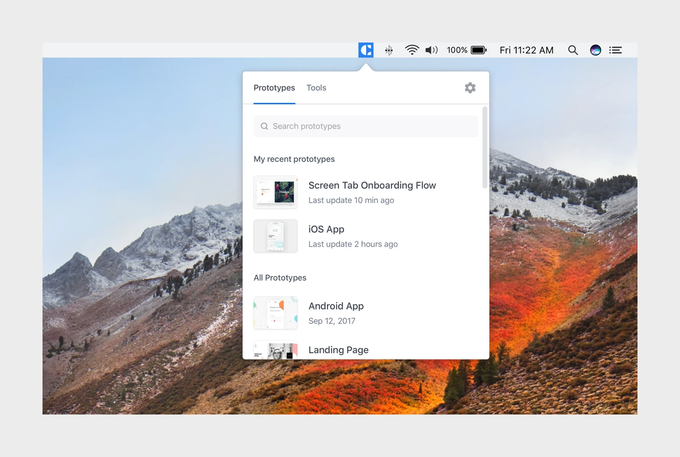Viewport: 680px width, 457px height.
Task: Click the Android App thumbnail
Action: [275, 313]
